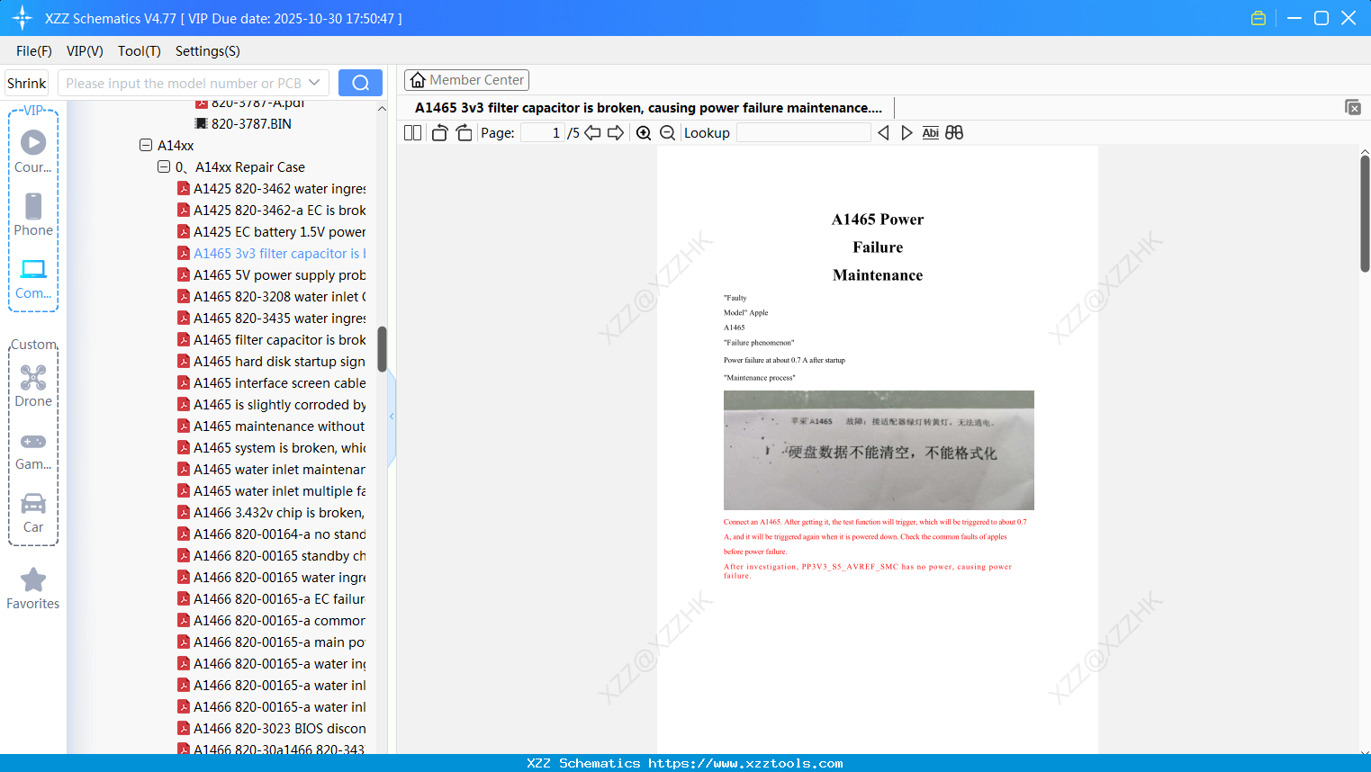The width and height of the screenshot is (1371, 772).
Task: Focus the model number search box
Action: [x=184, y=83]
